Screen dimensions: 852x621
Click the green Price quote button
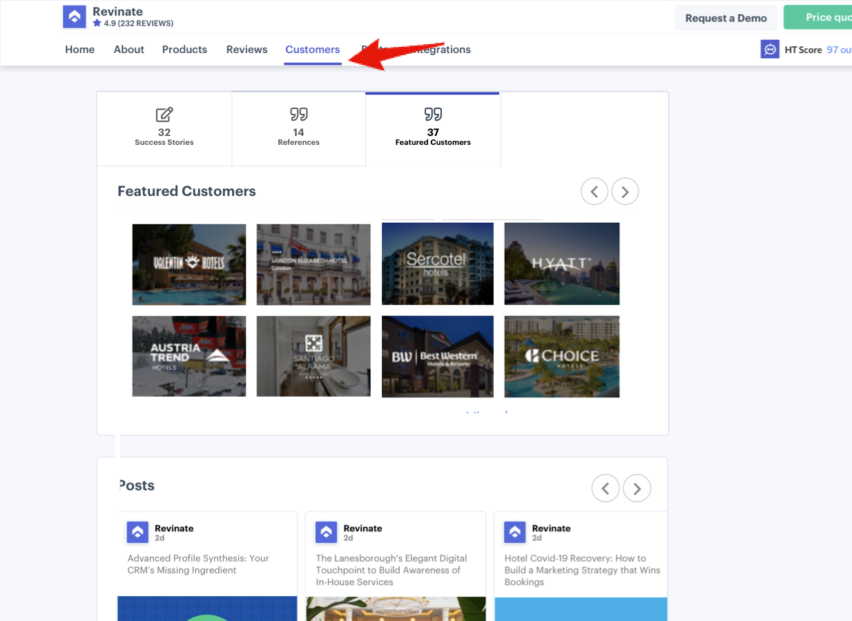[818, 17]
